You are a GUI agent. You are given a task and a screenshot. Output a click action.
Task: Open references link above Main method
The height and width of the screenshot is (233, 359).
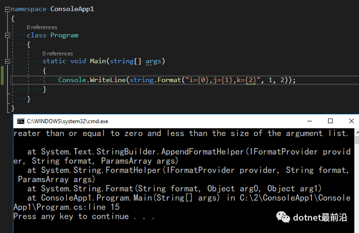[x=58, y=54]
